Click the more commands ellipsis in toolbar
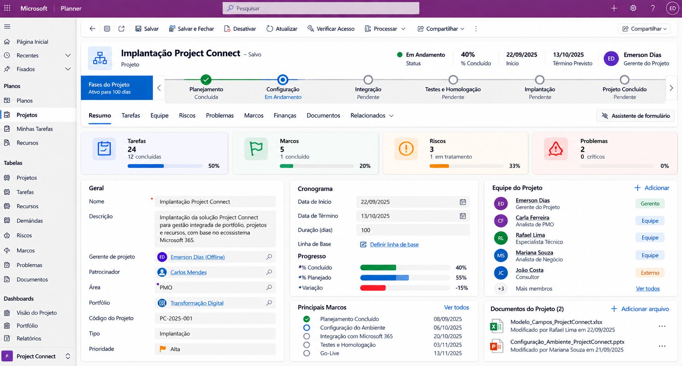The width and height of the screenshot is (682, 366). click(476, 29)
